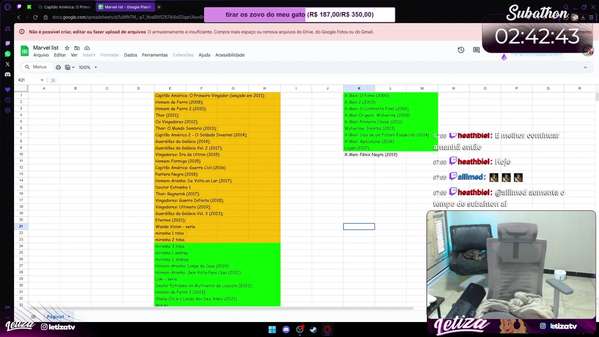Switch to the pinned Kick browser tab

coord(29,7)
